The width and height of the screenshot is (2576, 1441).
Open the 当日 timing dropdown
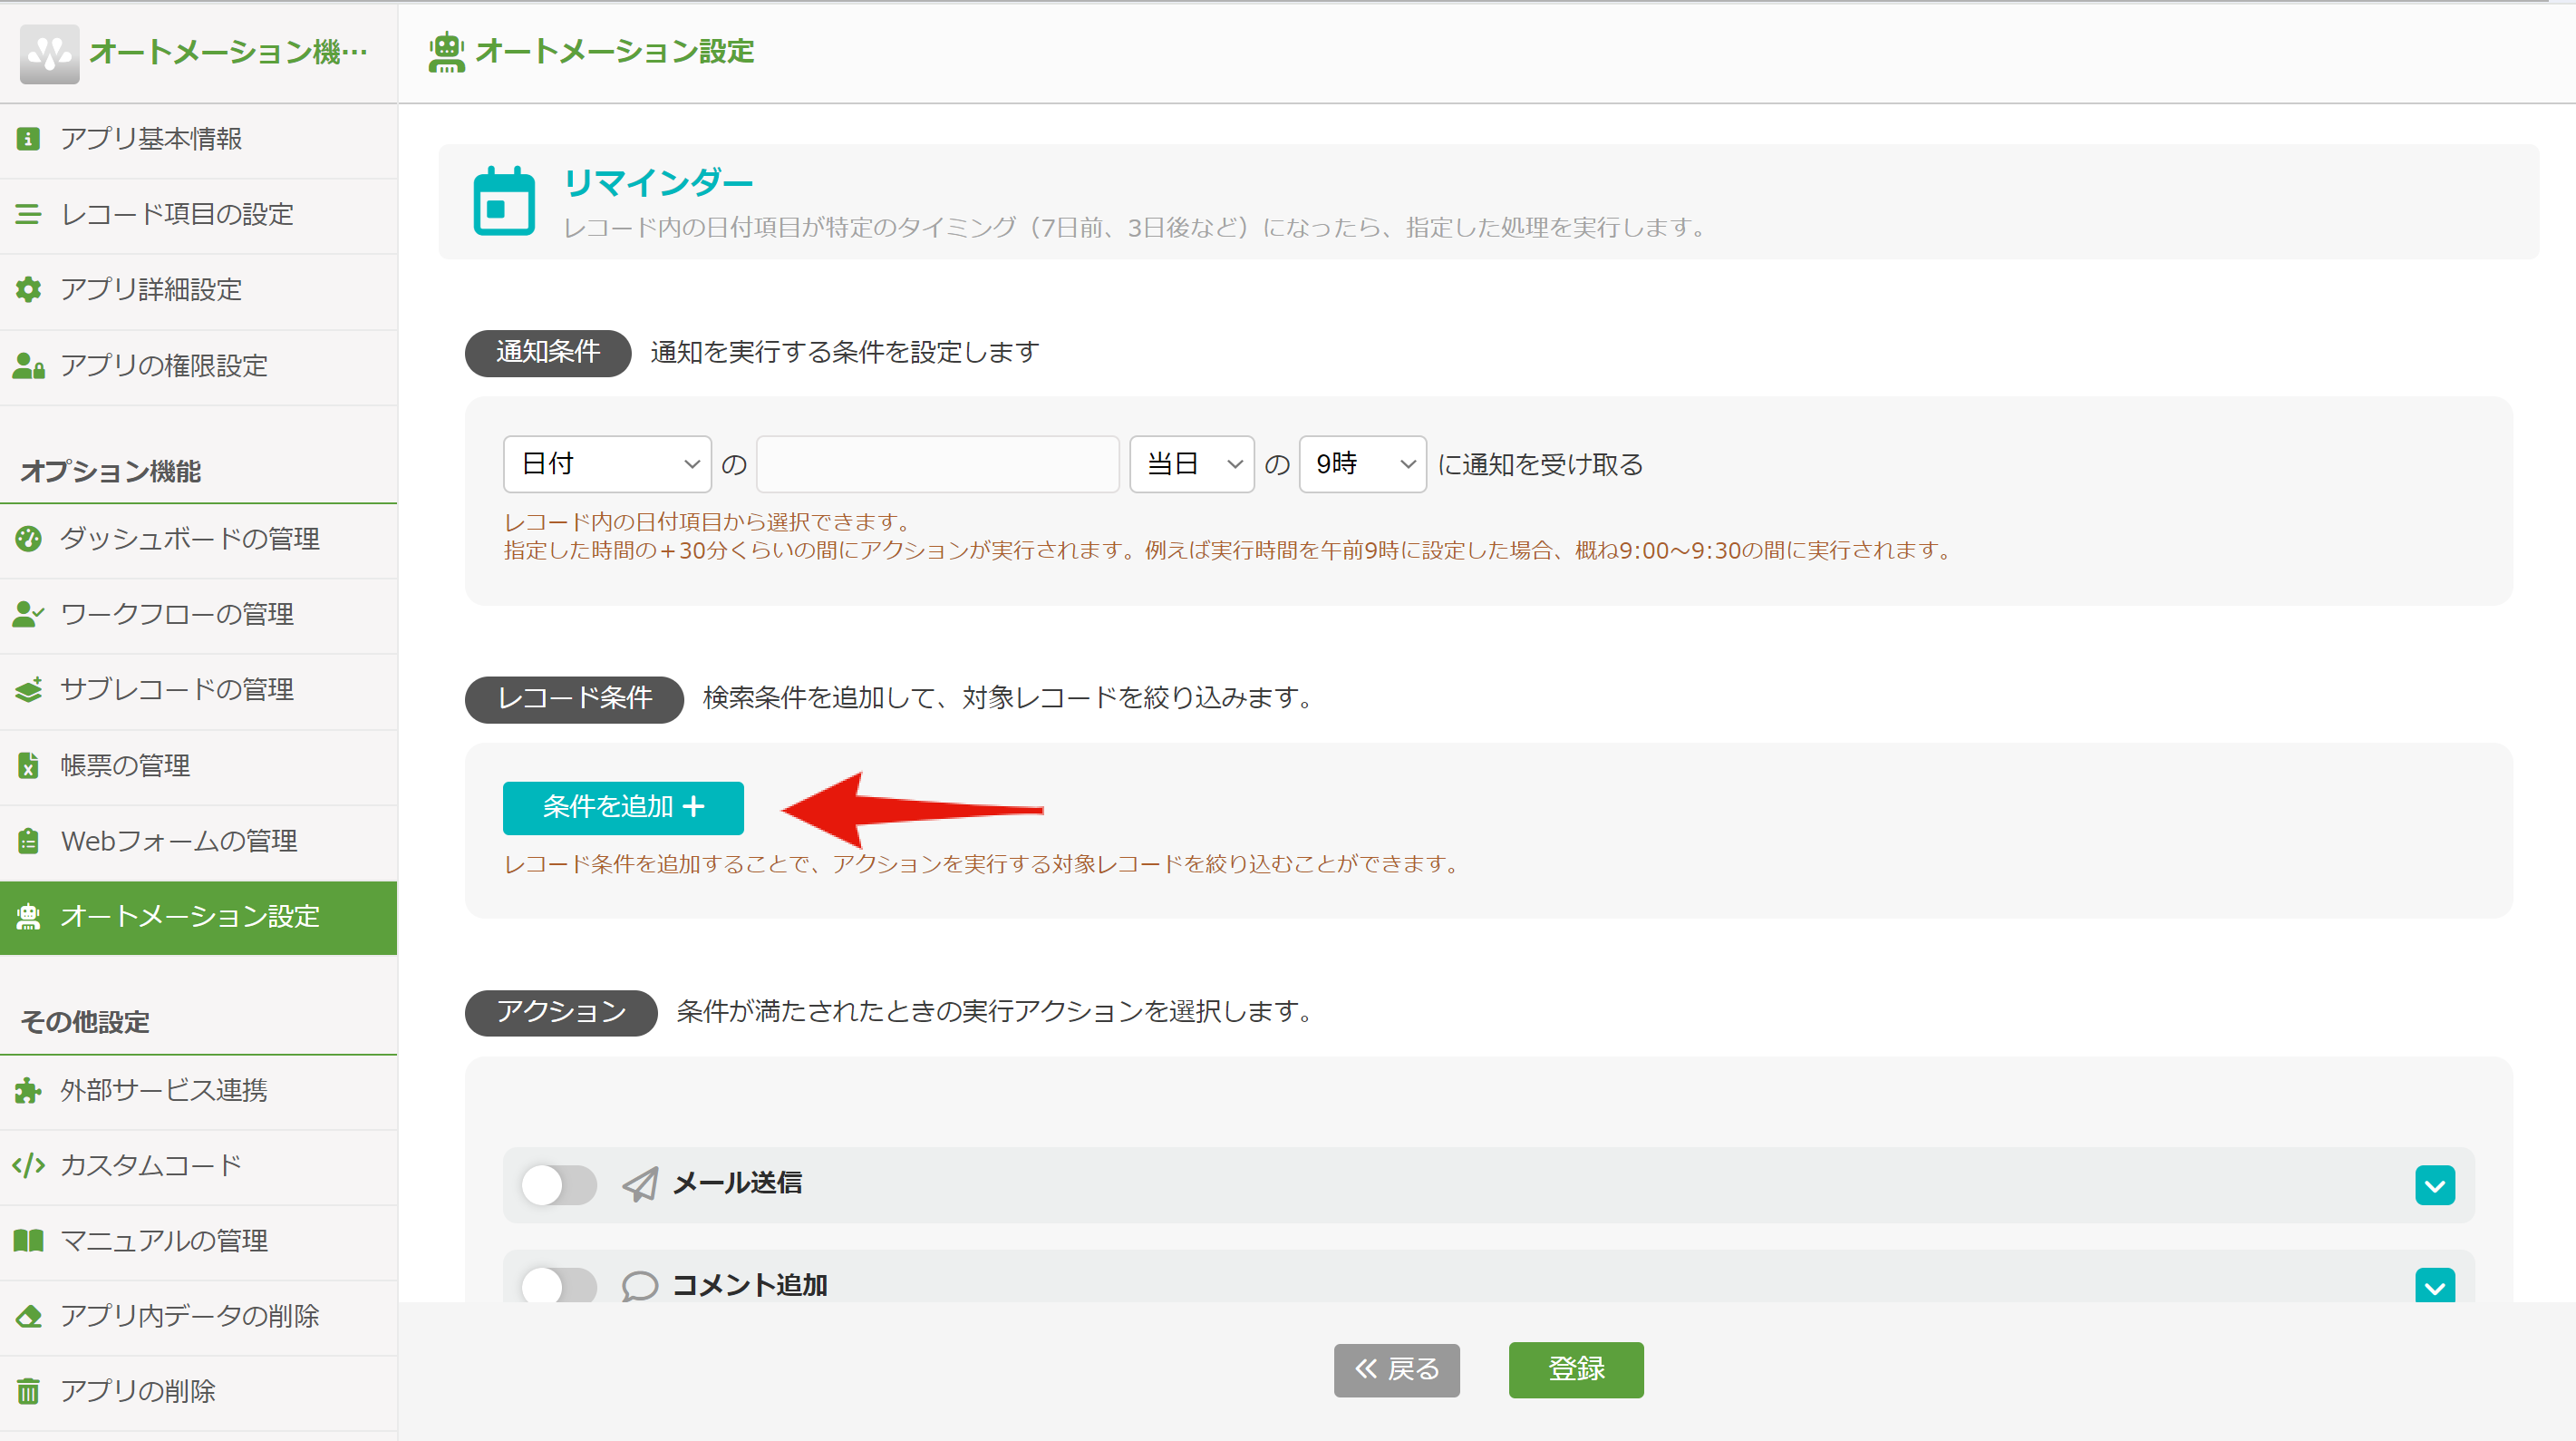coord(1190,463)
